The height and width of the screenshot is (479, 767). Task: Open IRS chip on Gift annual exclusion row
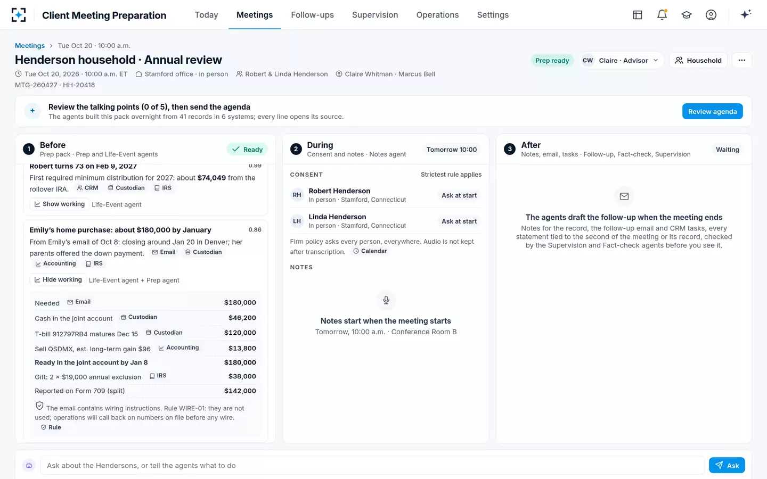[158, 376]
